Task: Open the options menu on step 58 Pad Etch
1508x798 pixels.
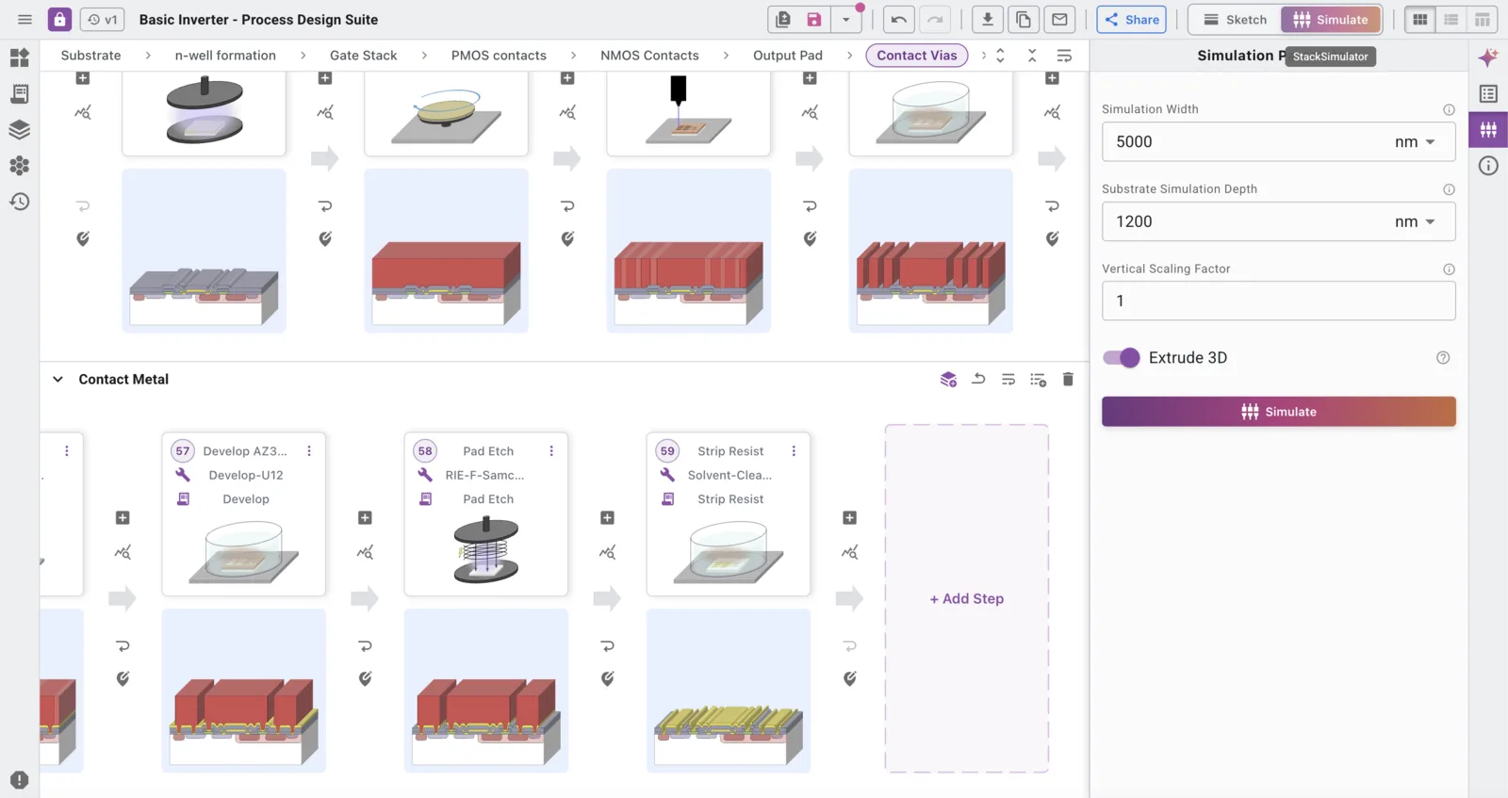Action: (551, 451)
